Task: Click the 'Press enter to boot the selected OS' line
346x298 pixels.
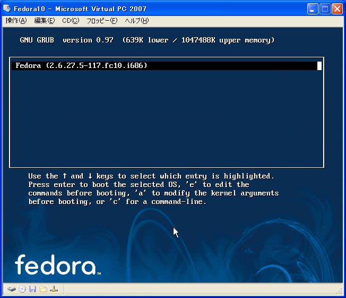Action: pos(139,184)
